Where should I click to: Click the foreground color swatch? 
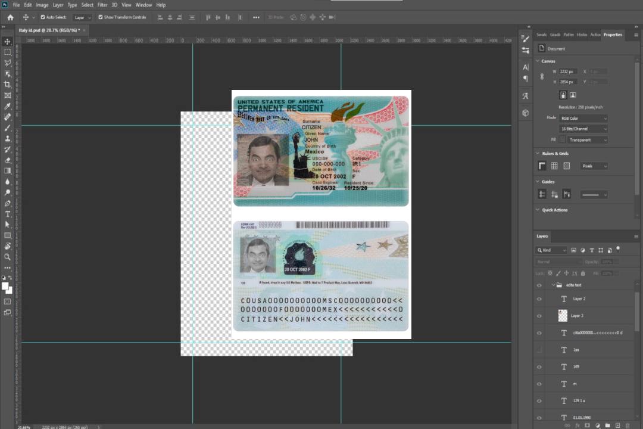click(5, 287)
